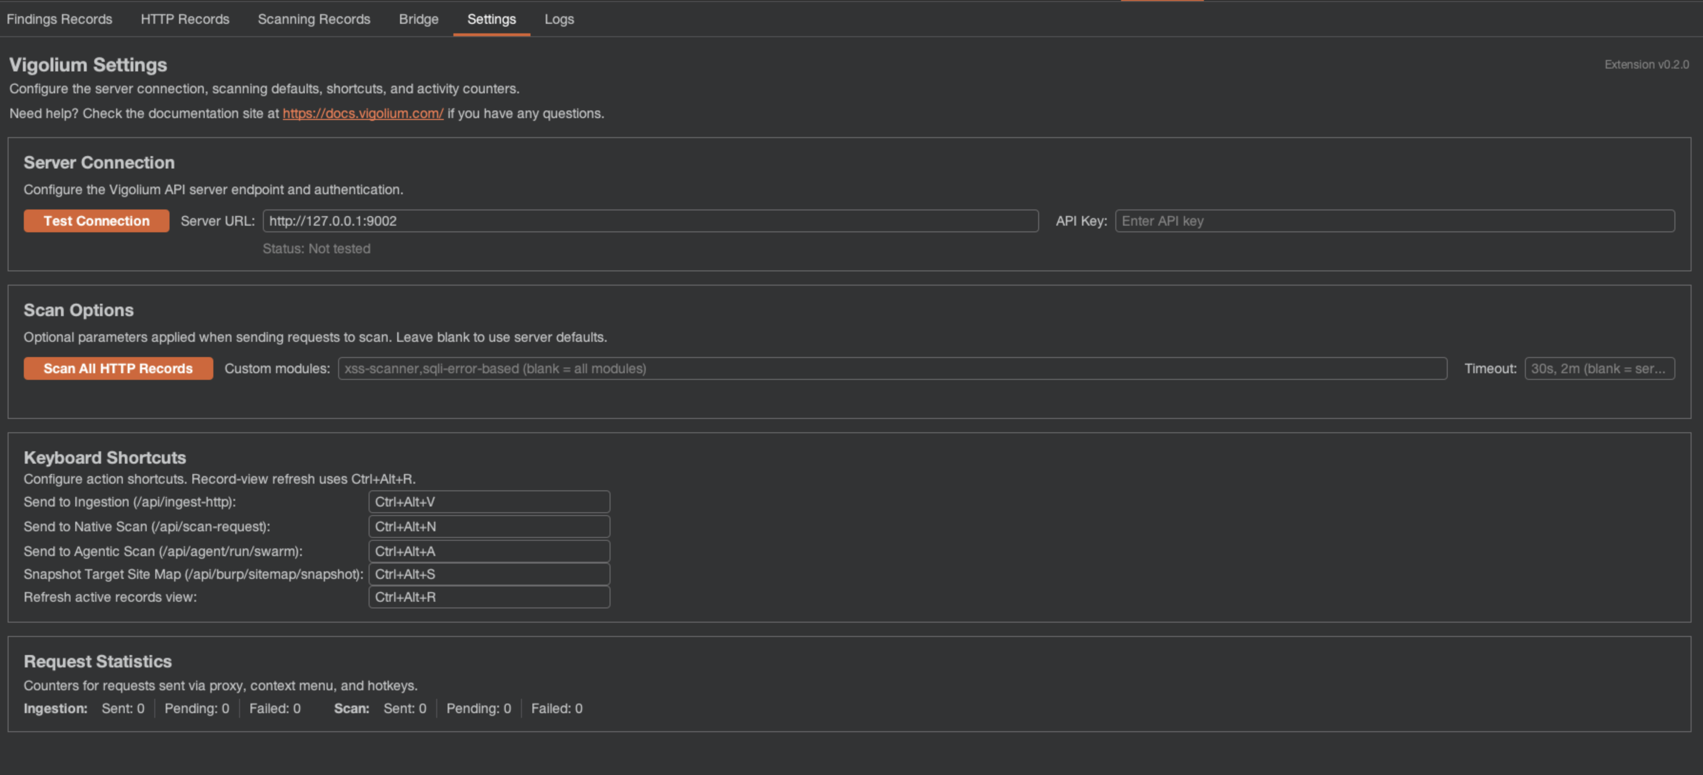This screenshot has height=775, width=1703.
Task: Click Scan 'Pending: 0' counter
Action: tap(479, 708)
